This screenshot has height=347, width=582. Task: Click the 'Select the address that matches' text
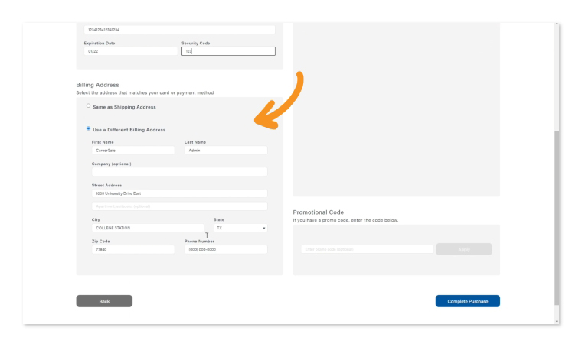point(145,93)
